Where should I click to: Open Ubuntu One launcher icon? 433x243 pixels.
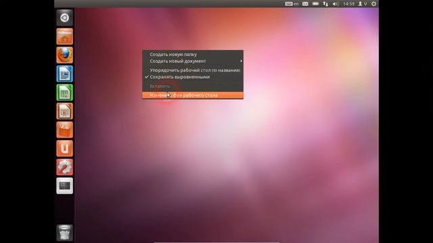(x=65, y=148)
